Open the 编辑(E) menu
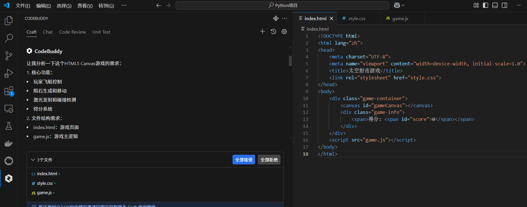The image size is (527, 207). tap(43, 6)
